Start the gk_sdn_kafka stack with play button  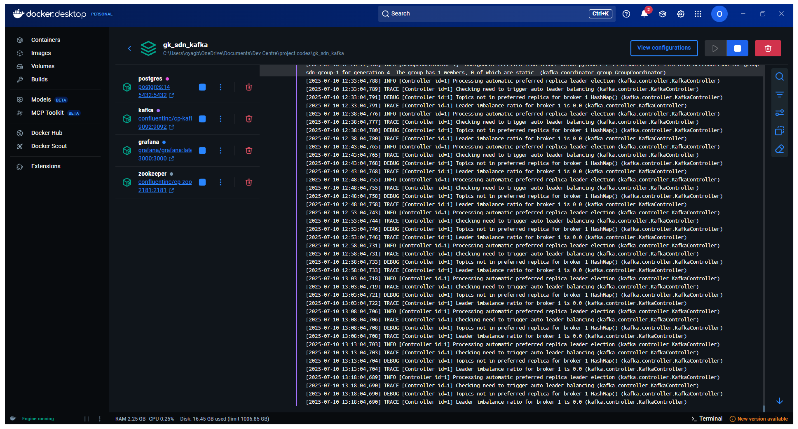pos(715,49)
